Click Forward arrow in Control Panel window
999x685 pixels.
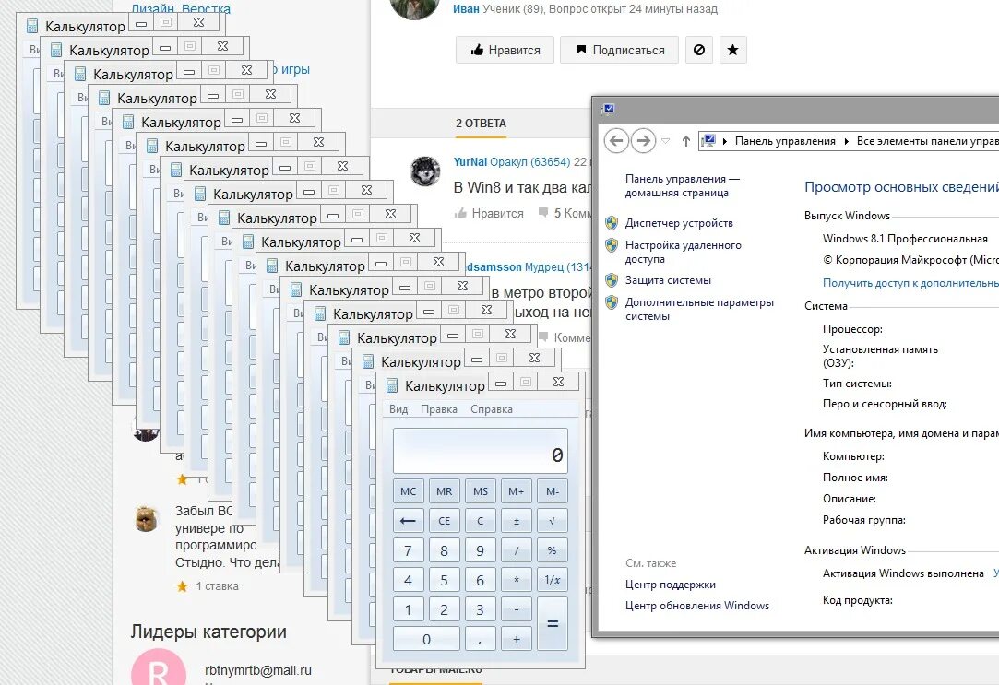pyautogui.click(x=644, y=141)
